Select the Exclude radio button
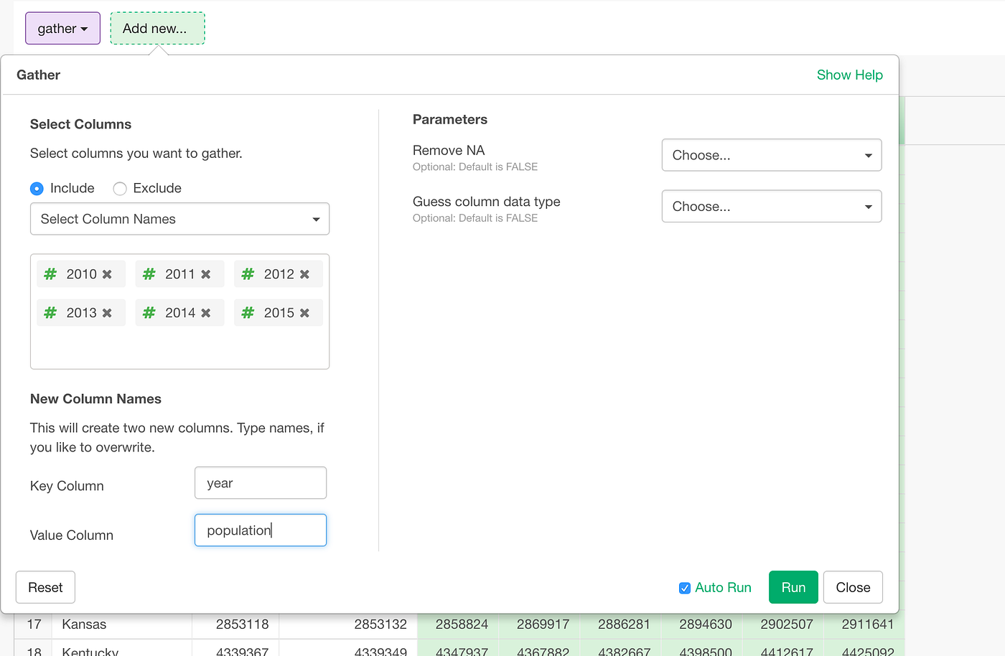This screenshot has height=656, width=1005. coord(119,188)
